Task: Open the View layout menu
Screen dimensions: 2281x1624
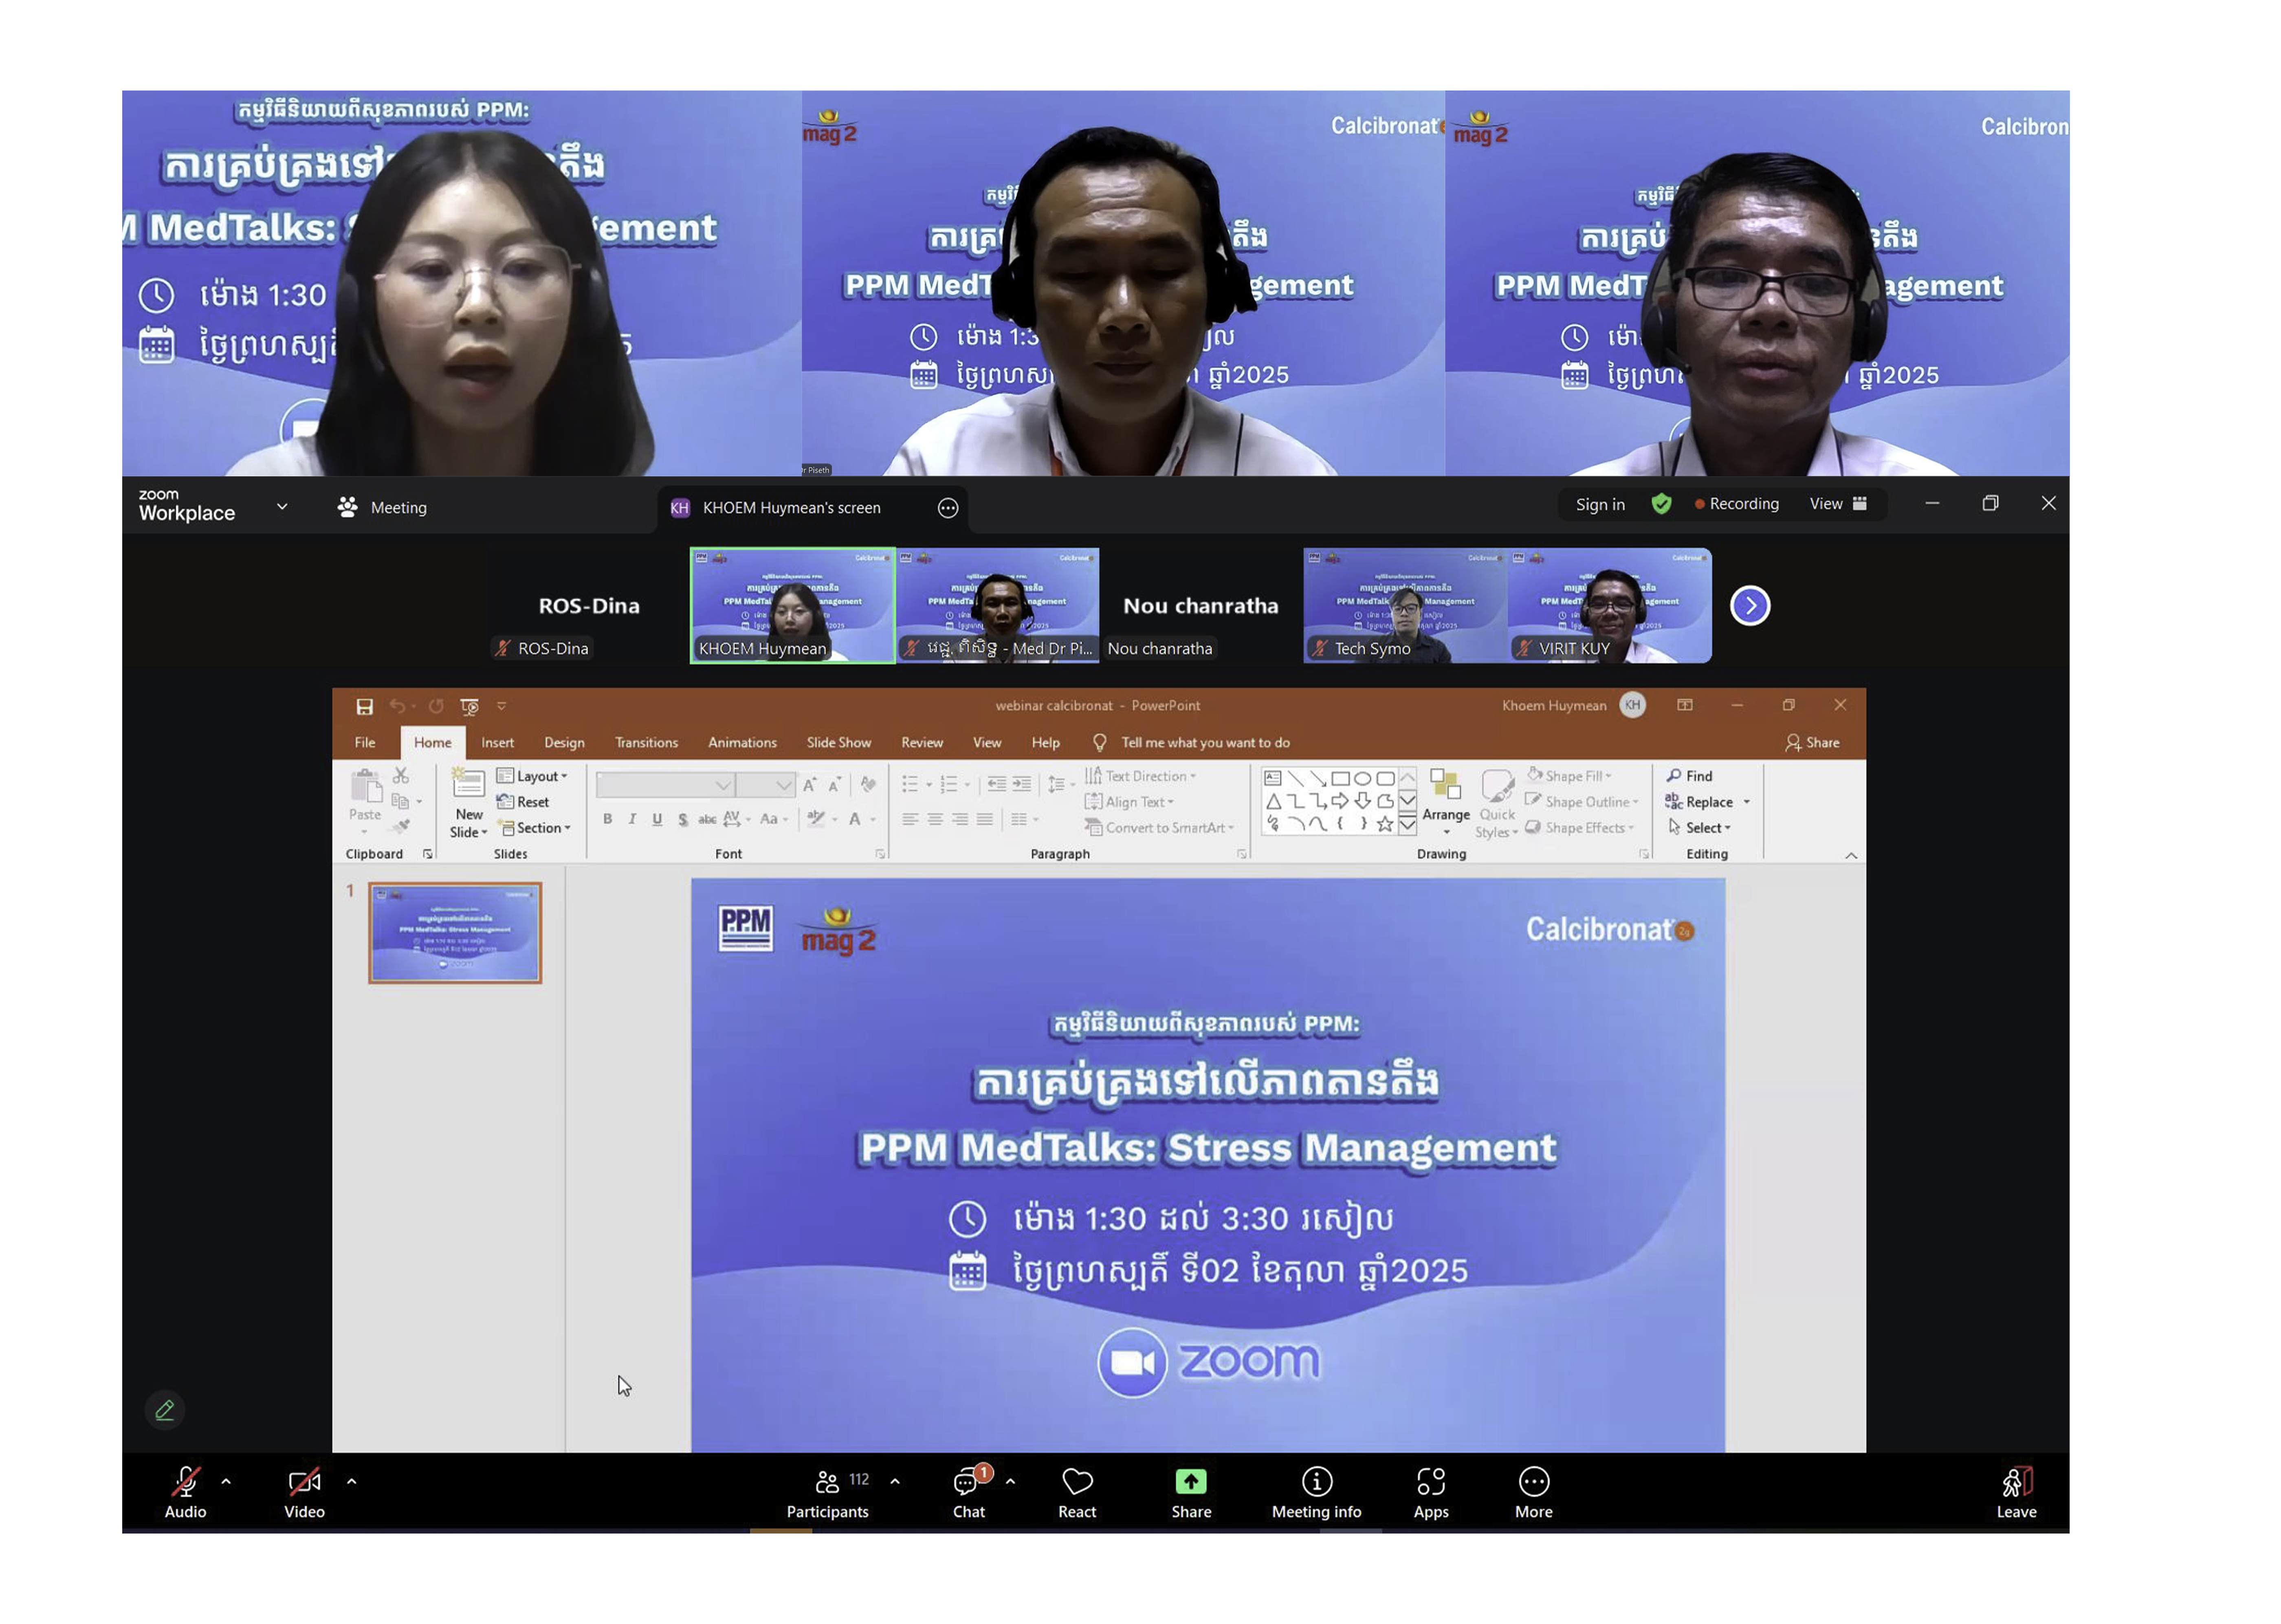Action: (1837, 504)
